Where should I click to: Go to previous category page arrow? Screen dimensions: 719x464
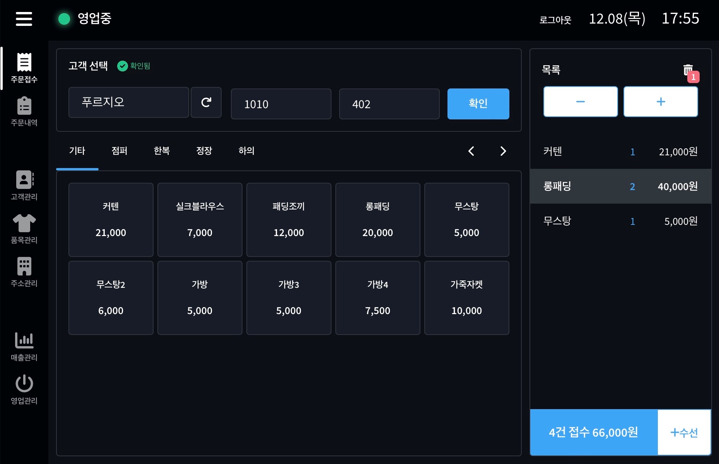point(471,151)
